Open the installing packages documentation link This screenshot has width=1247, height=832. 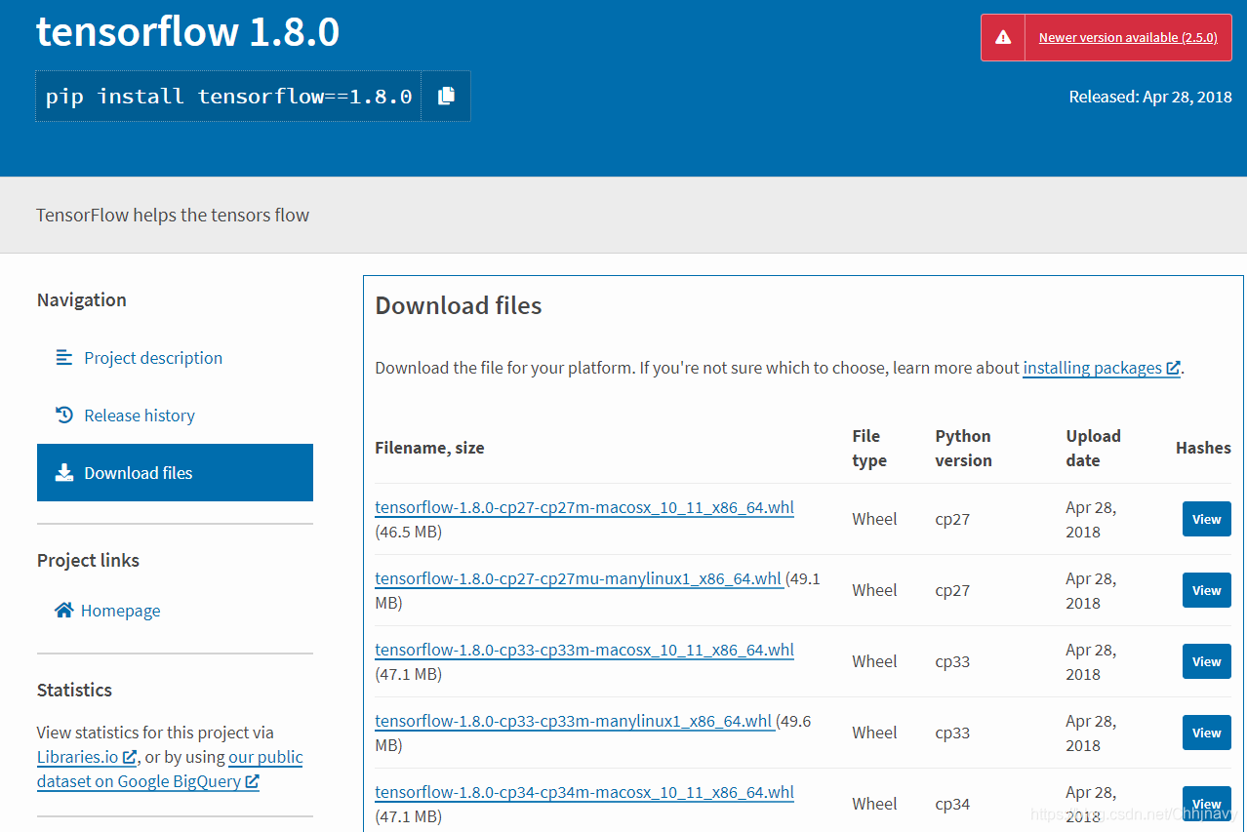tap(1094, 368)
